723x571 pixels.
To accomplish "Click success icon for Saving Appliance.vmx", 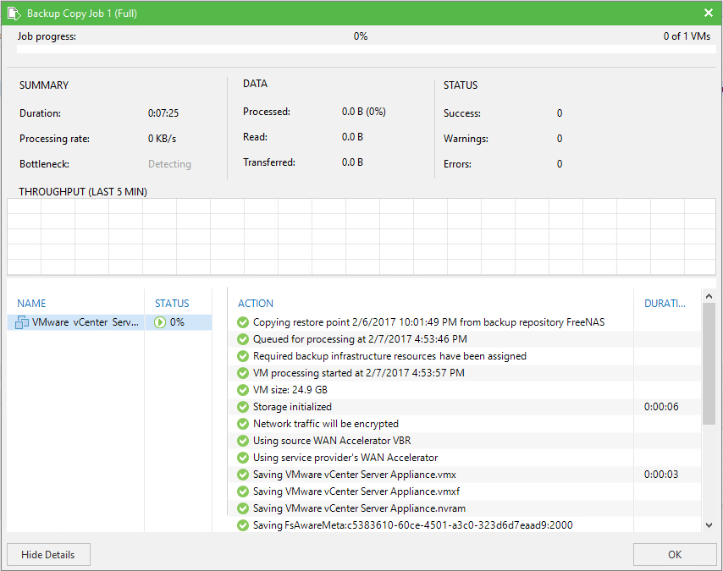I will coord(243,475).
